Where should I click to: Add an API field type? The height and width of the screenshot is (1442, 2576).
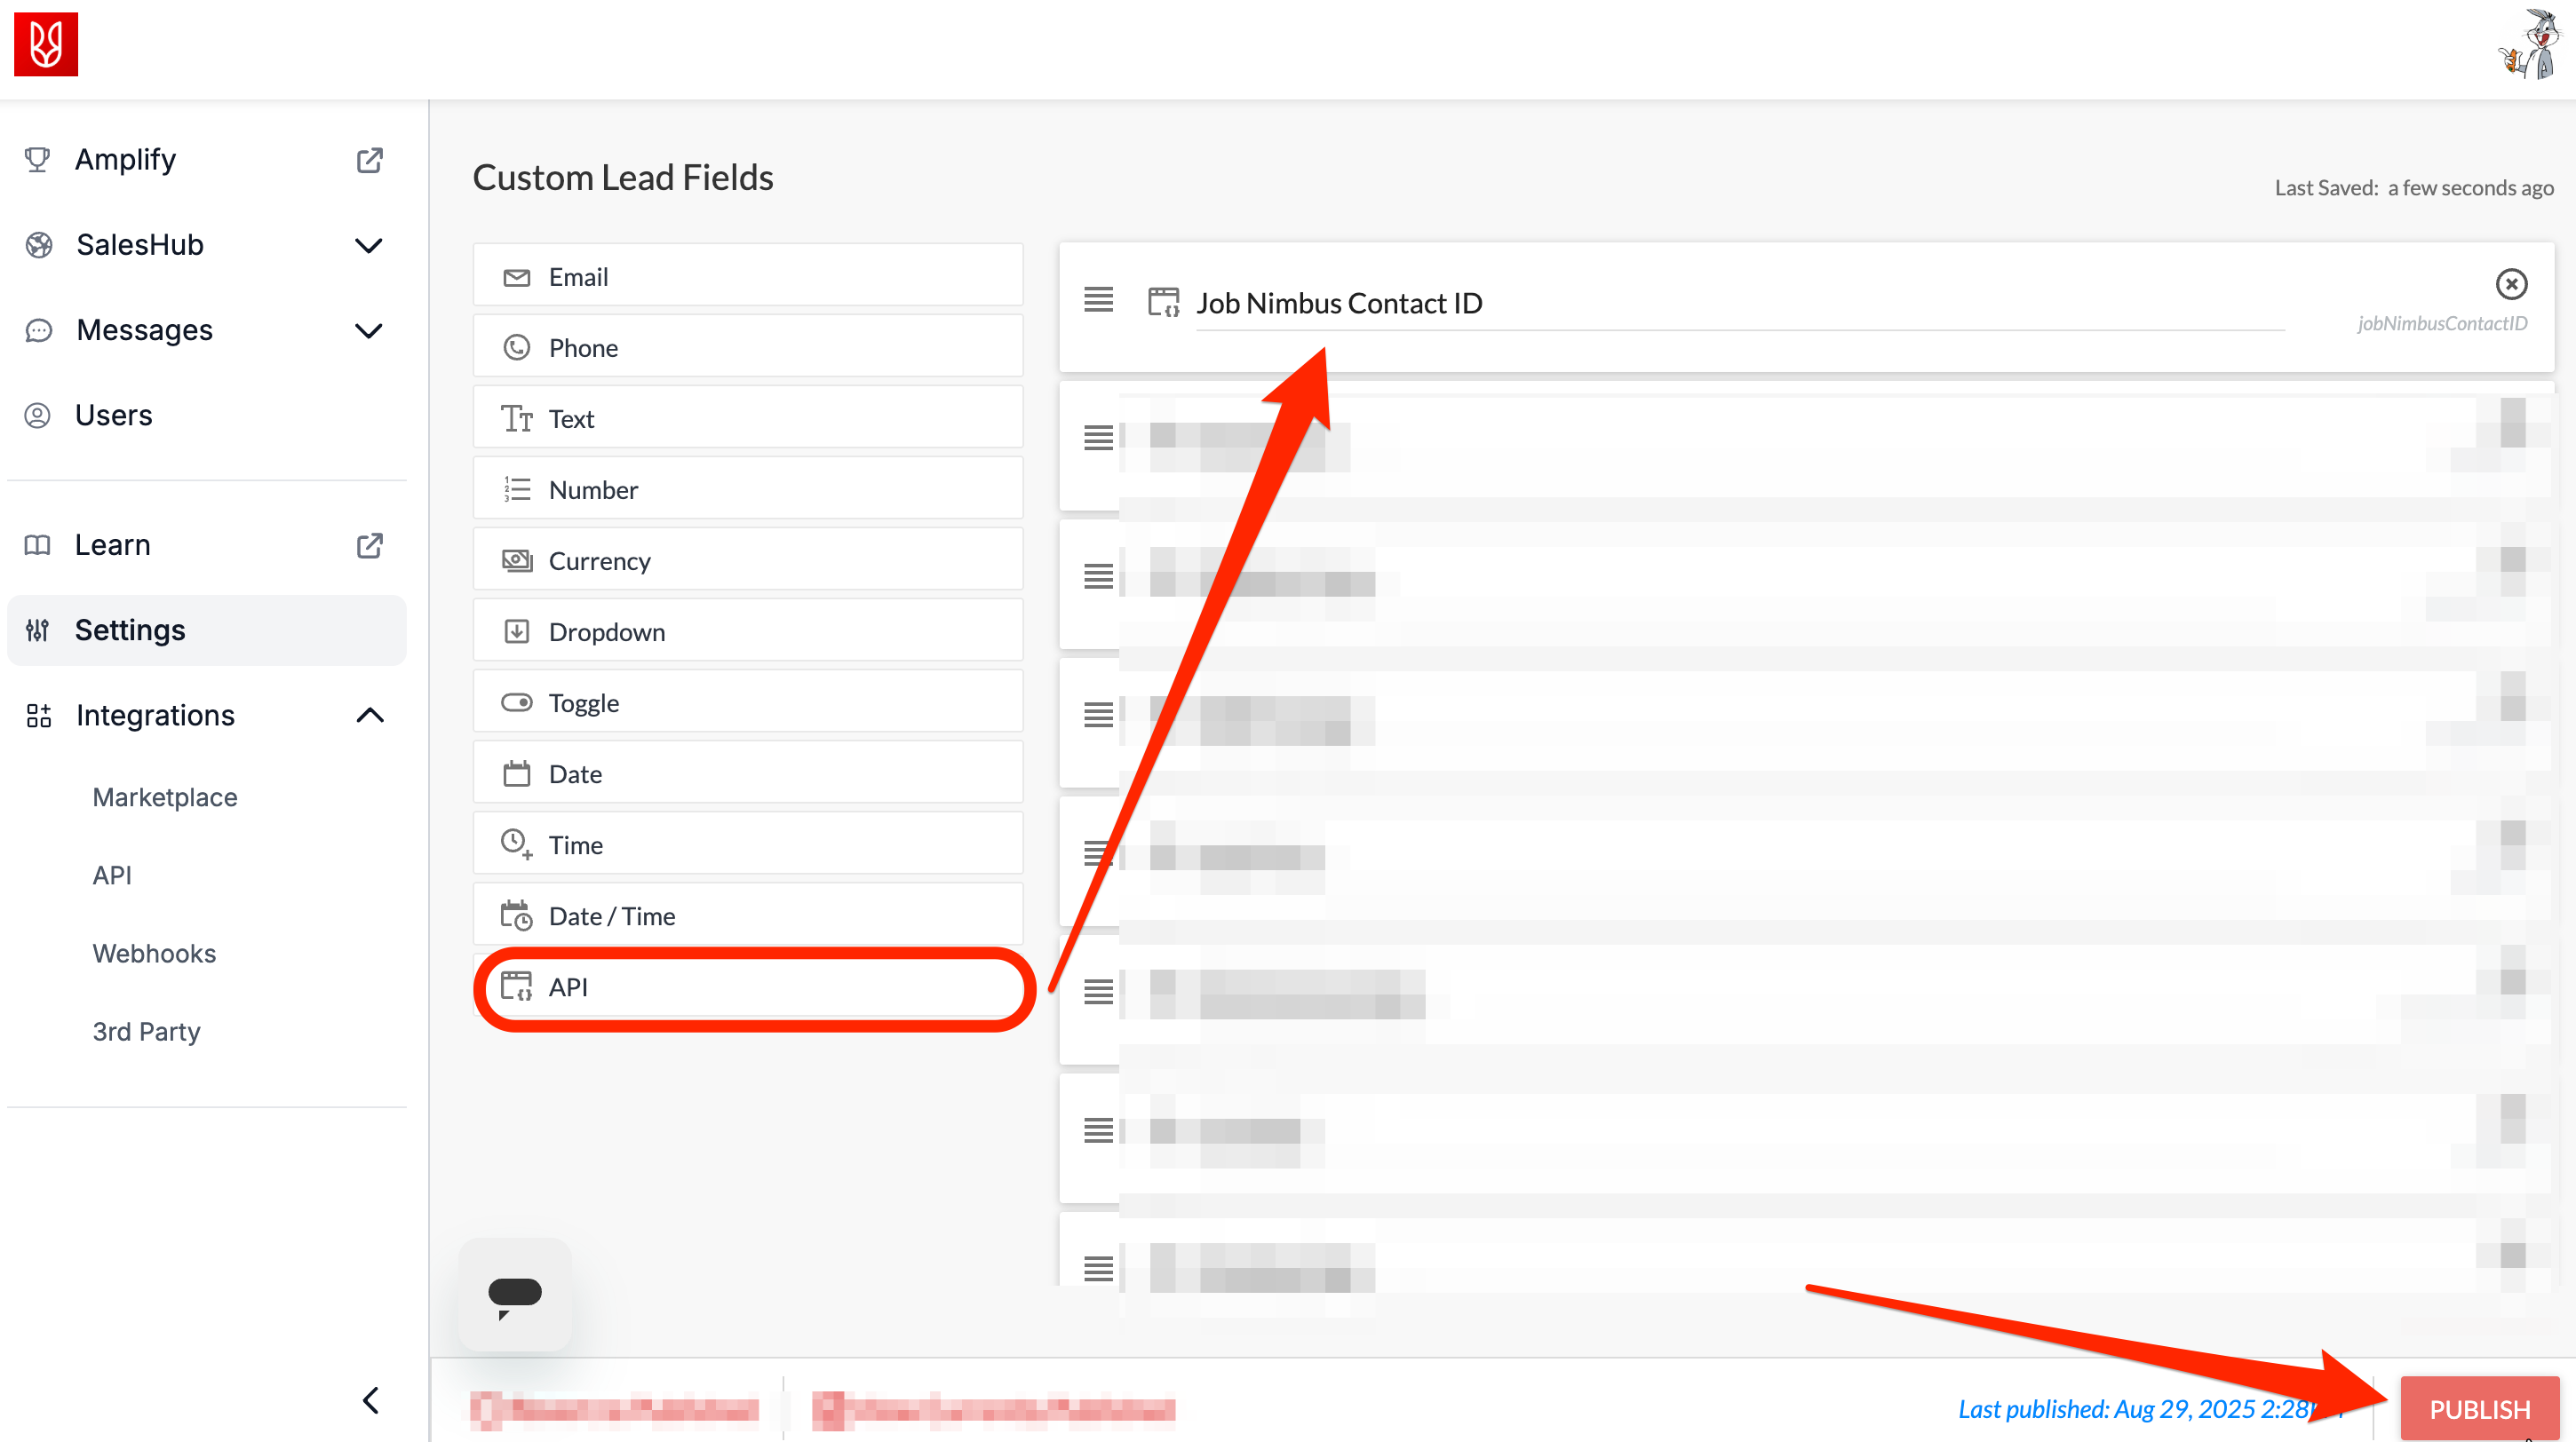point(748,987)
